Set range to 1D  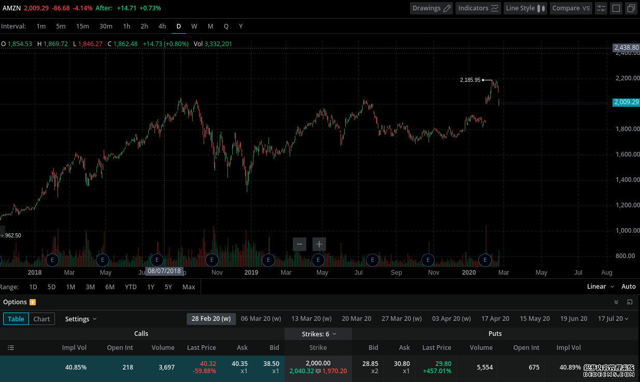tap(33, 287)
